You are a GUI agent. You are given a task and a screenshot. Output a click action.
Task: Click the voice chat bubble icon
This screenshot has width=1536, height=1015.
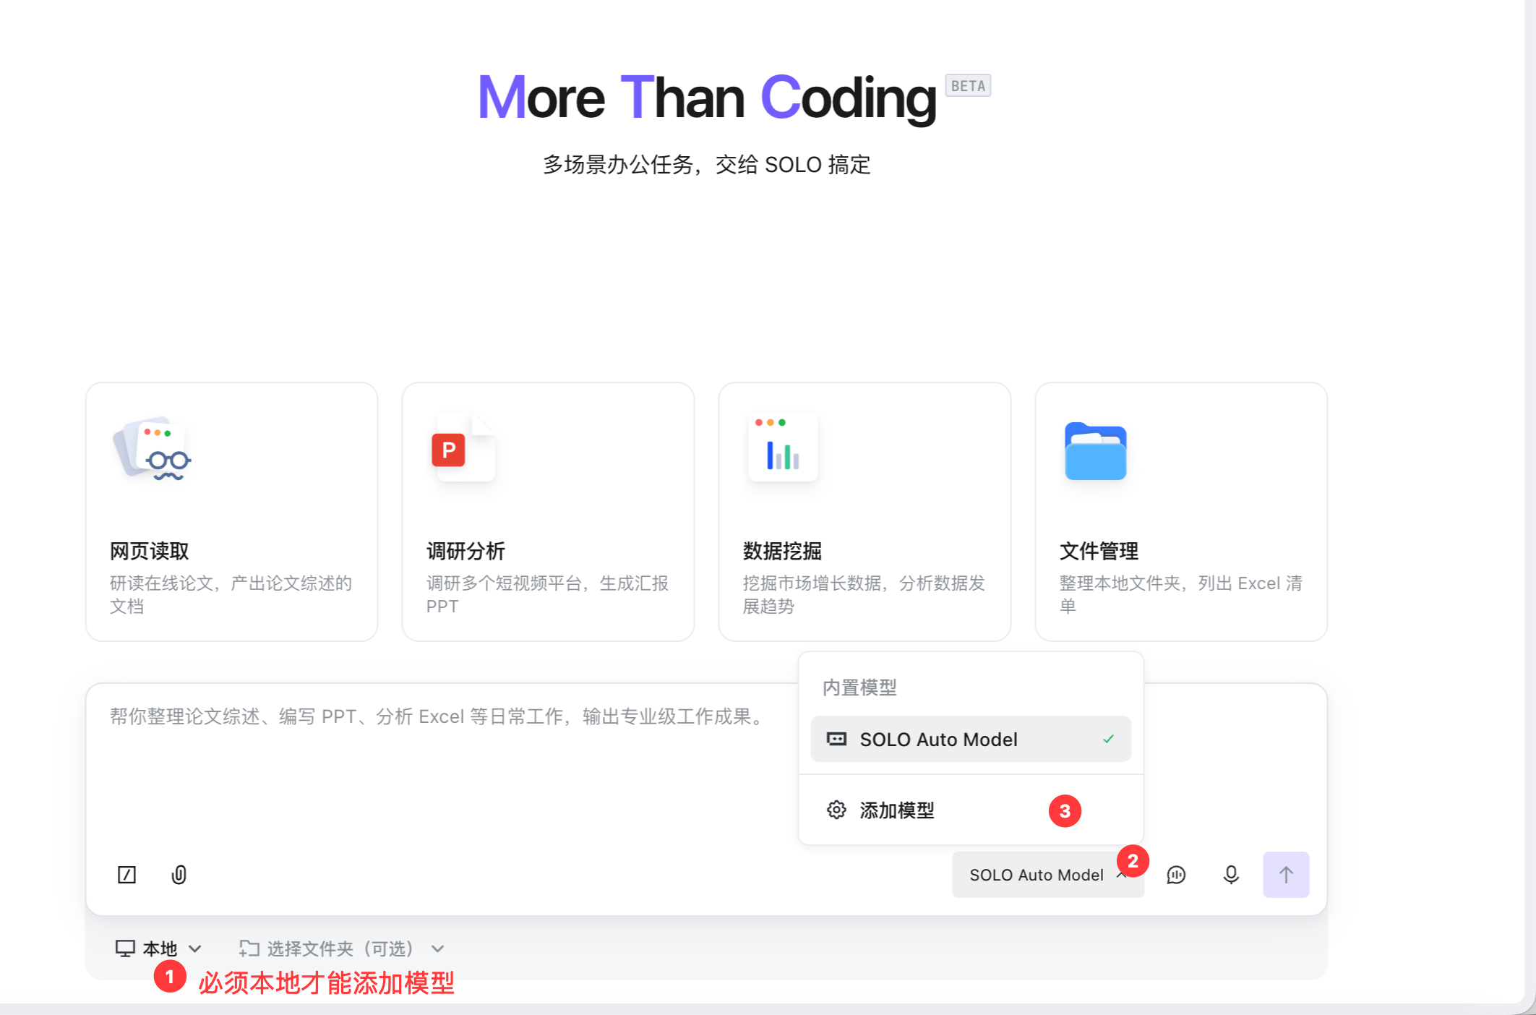[1176, 875]
